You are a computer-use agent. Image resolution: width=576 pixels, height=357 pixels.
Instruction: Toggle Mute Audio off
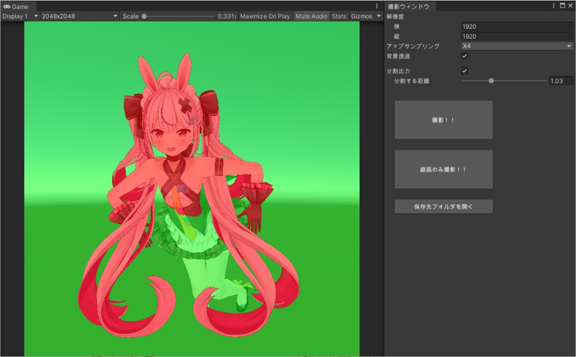[x=310, y=16]
